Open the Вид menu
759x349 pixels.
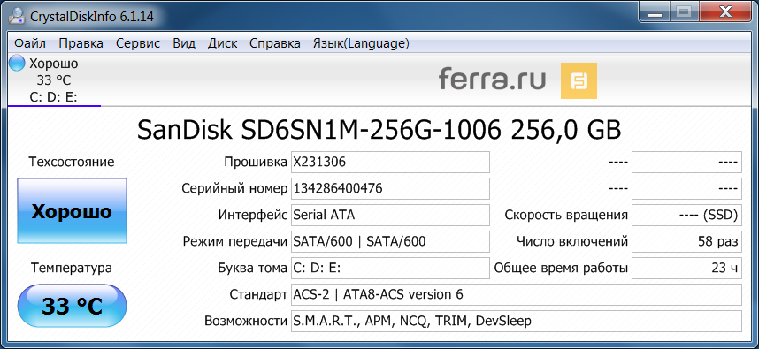coord(184,43)
